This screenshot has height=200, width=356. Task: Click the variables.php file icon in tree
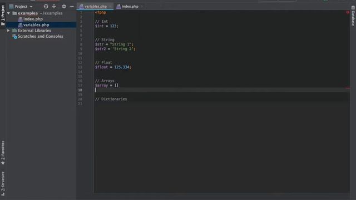coord(20,24)
